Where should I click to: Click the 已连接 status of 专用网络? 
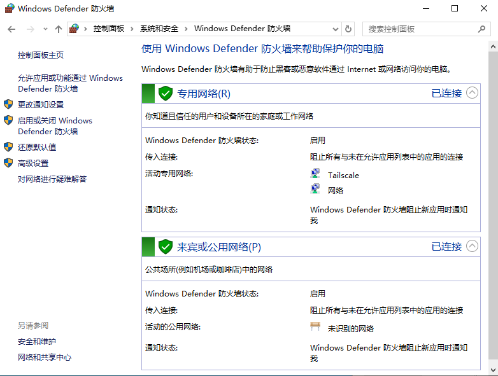coord(446,93)
